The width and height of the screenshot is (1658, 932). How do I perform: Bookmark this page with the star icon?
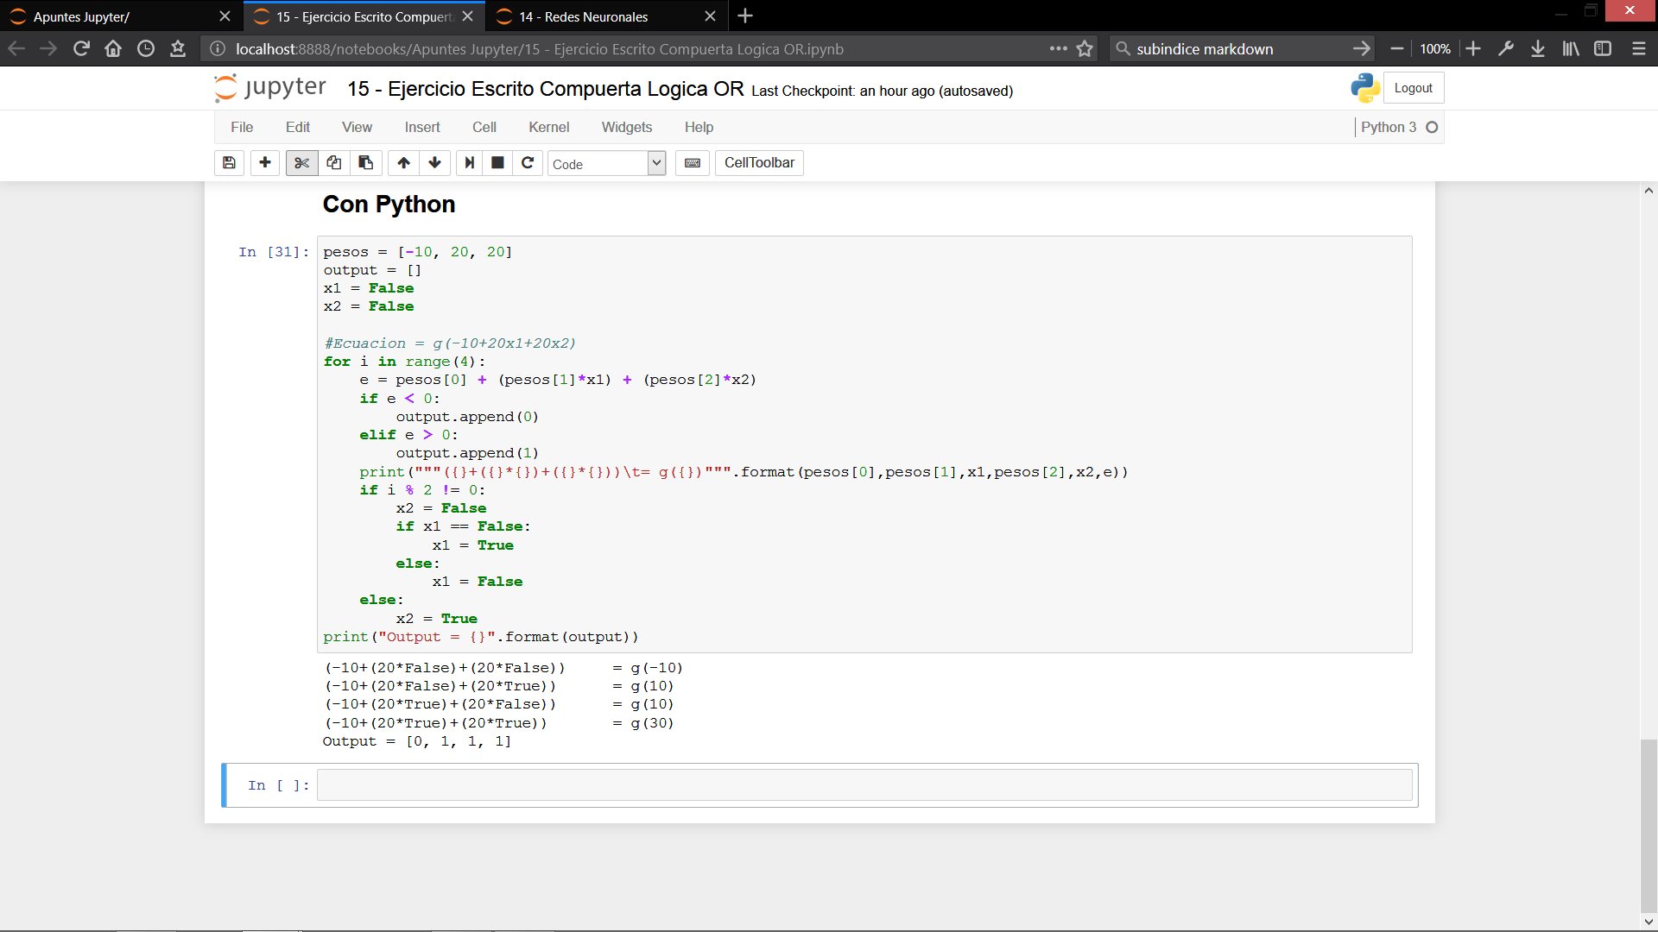(x=1085, y=49)
